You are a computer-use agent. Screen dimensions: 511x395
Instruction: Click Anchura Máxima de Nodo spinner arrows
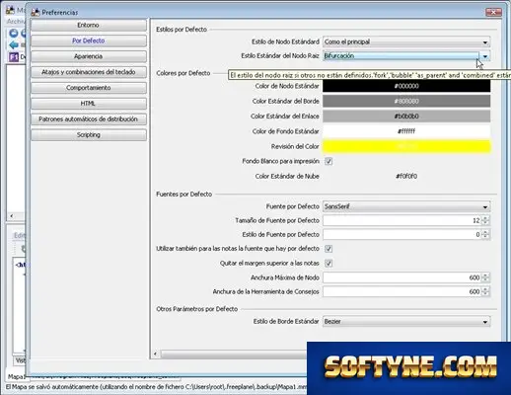tap(485, 277)
